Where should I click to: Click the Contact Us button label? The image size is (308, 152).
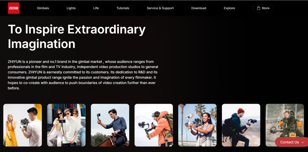coord(289,142)
